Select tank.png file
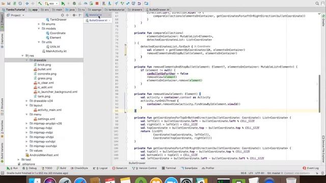This screenshot has width=326, height=183. click(42, 96)
